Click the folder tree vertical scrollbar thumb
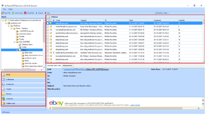The image size is (205, 115). click(x=44, y=32)
